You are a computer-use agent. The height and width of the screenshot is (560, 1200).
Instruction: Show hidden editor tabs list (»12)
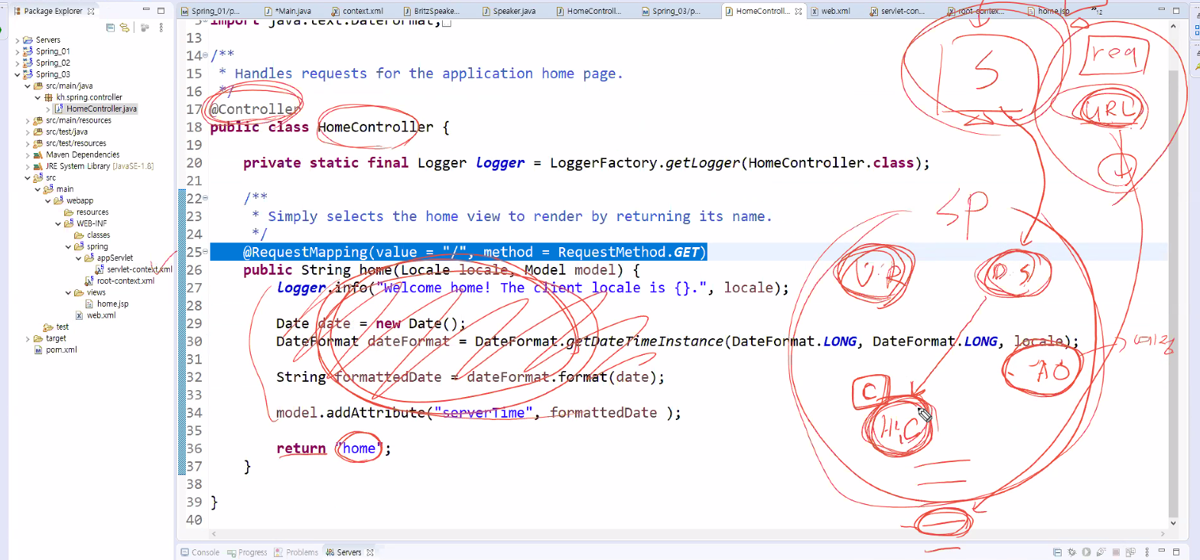(1098, 11)
